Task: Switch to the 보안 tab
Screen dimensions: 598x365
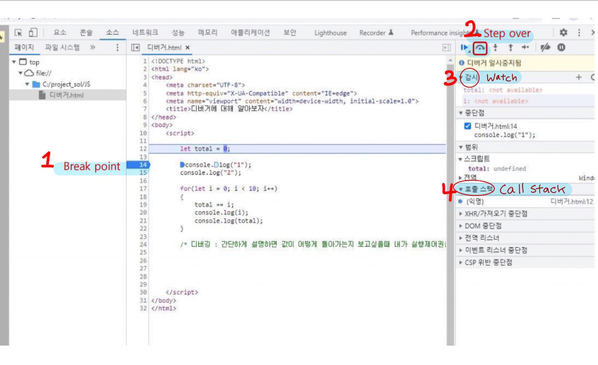Action: (289, 32)
